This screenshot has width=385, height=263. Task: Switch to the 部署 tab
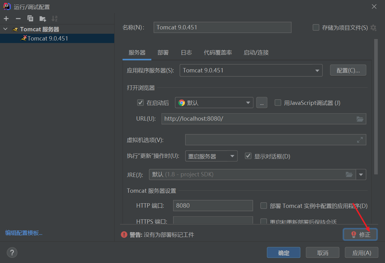pyautogui.click(x=163, y=53)
